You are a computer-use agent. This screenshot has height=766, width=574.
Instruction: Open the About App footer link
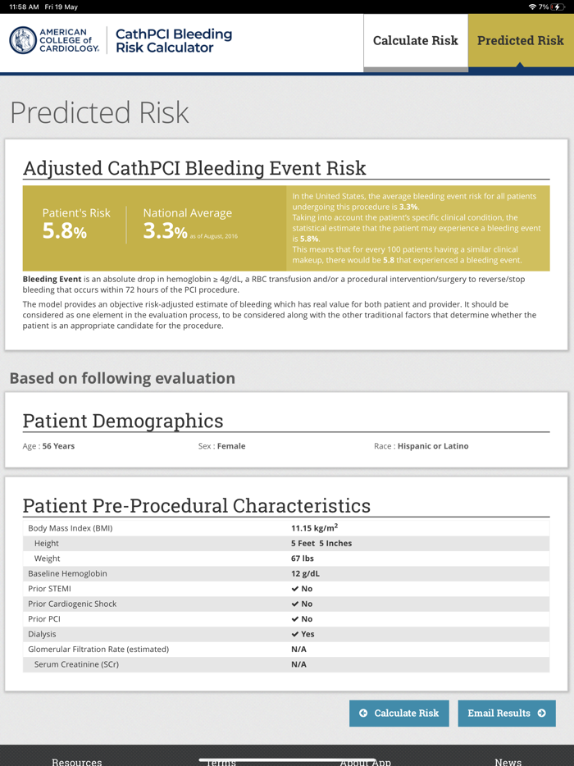click(x=365, y=762)
